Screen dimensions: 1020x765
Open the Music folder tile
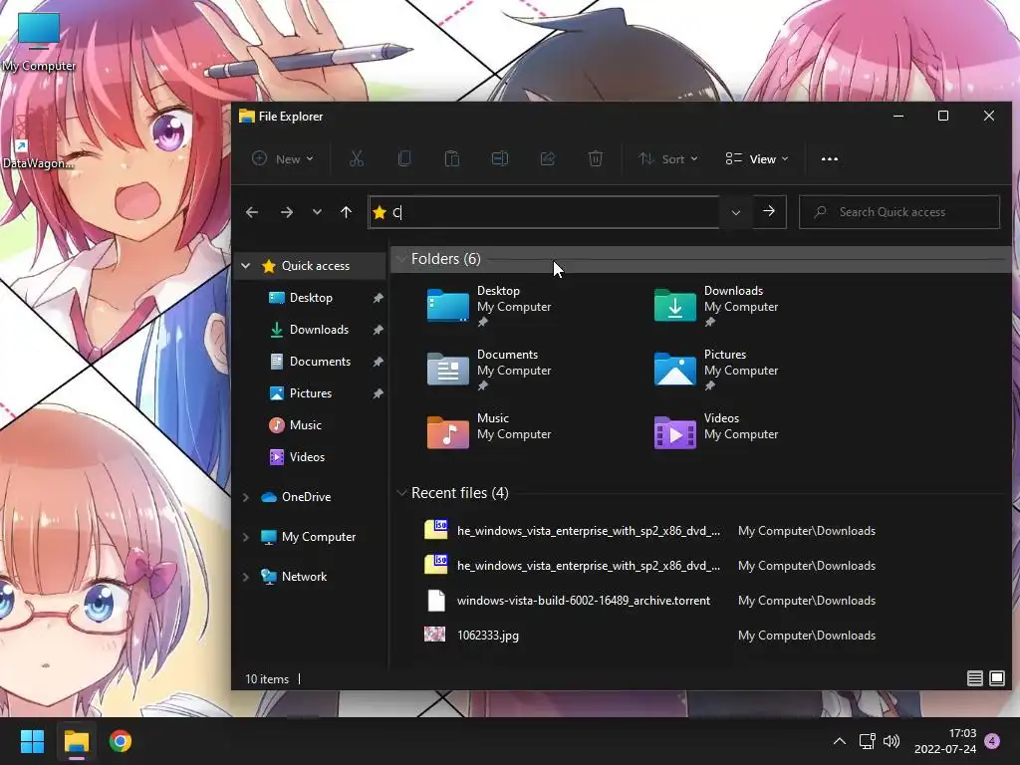click(489, 431)
